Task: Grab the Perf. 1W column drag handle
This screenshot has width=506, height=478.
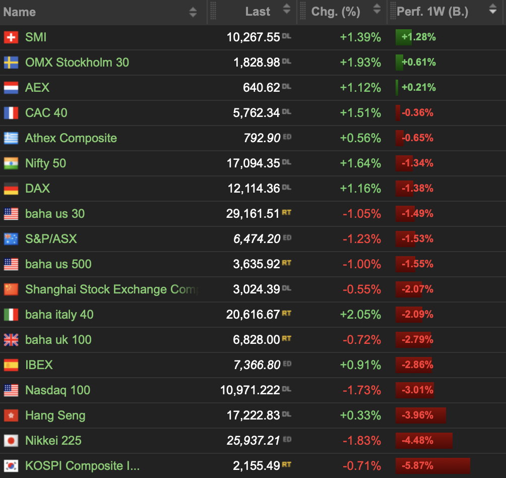Action: [x=393, y=11]
